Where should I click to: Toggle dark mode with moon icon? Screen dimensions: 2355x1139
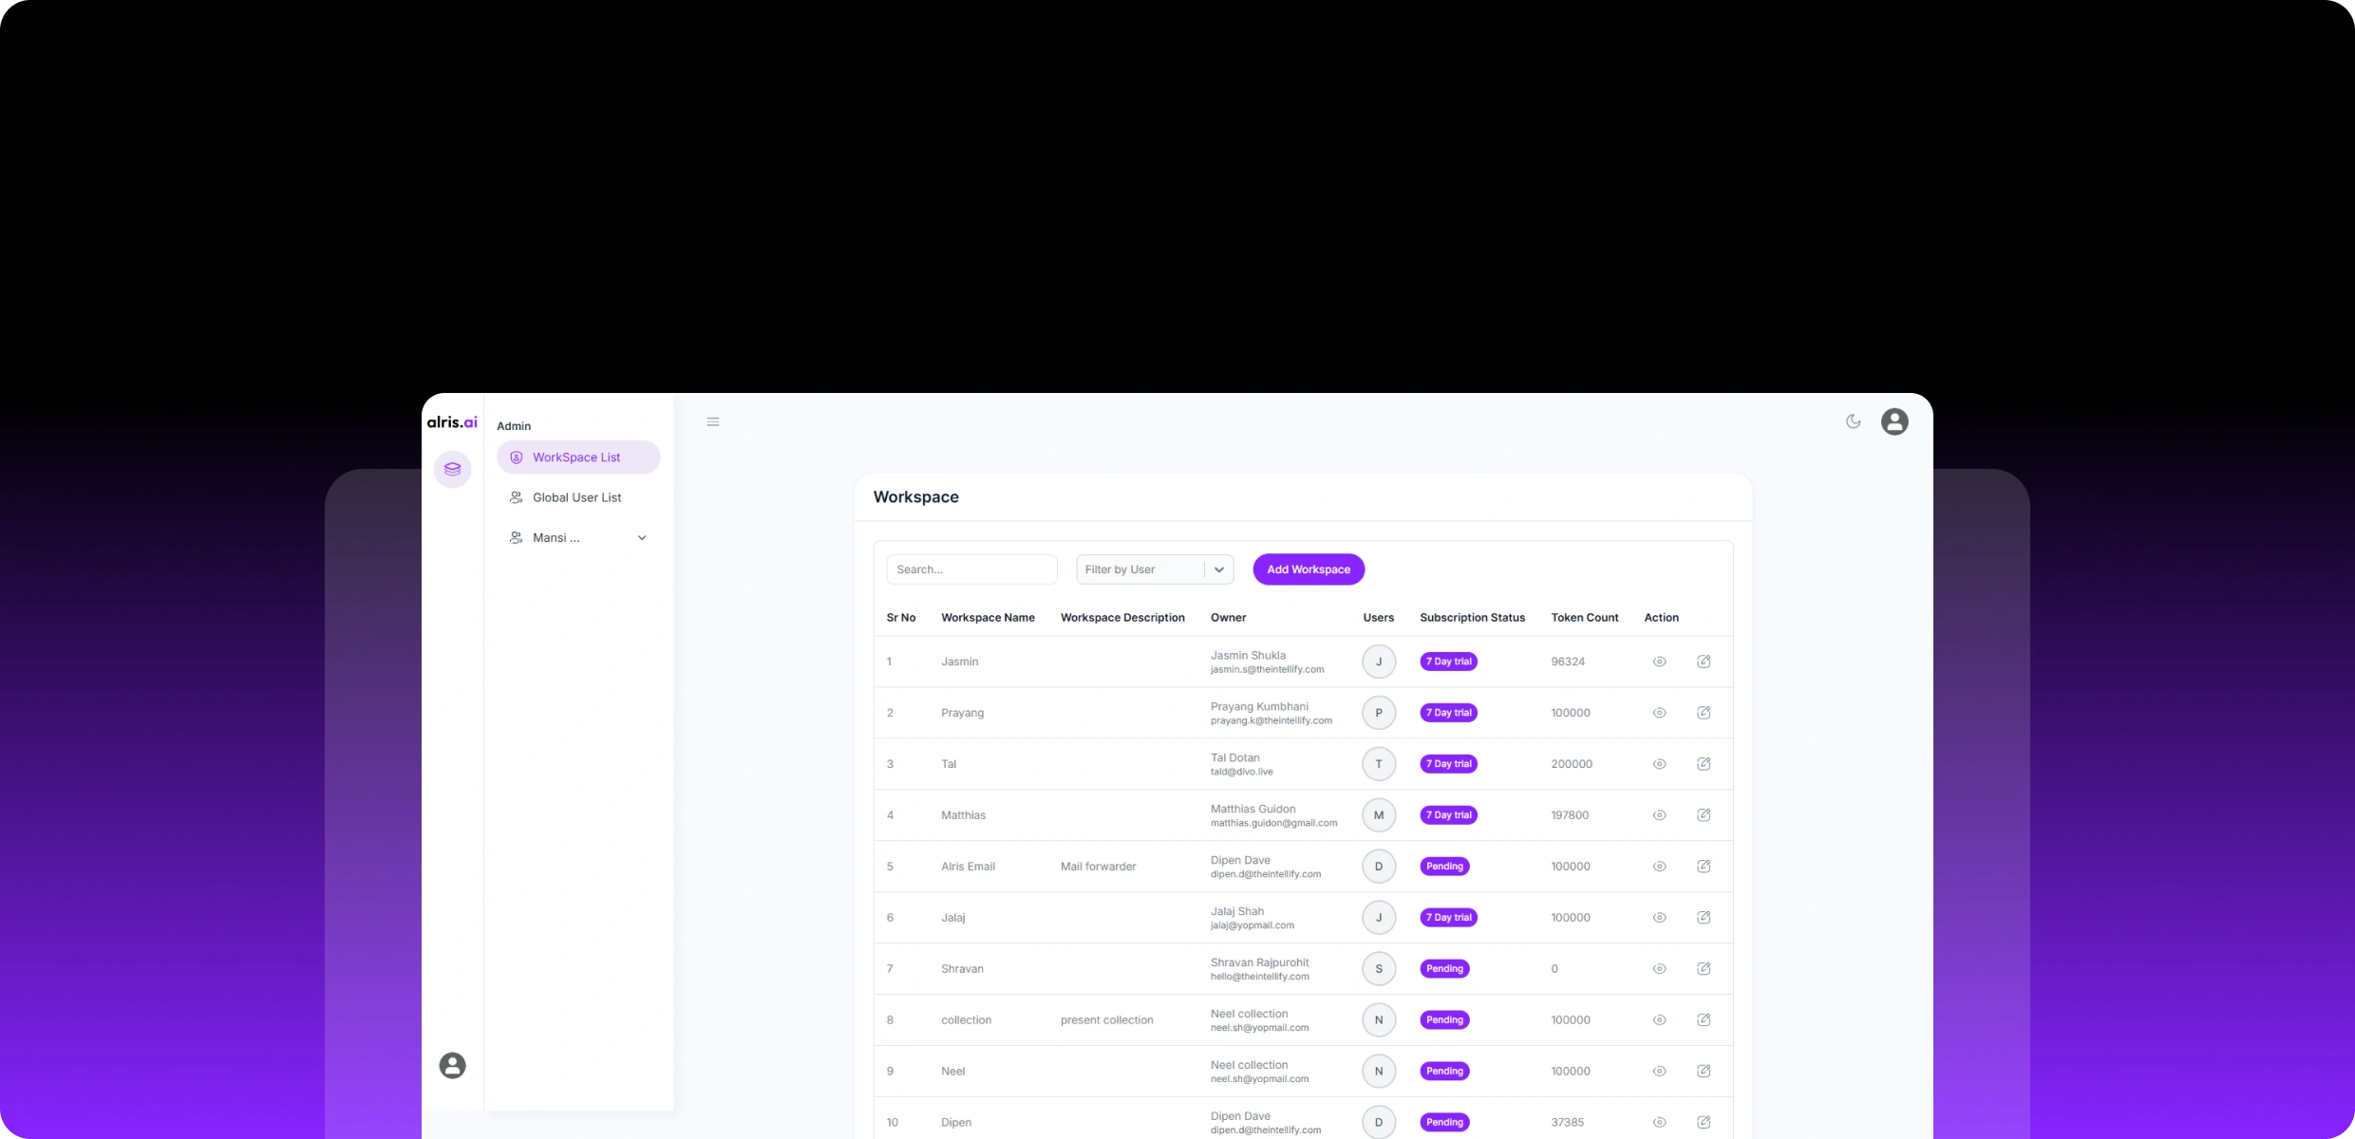tap(1853, 421)
